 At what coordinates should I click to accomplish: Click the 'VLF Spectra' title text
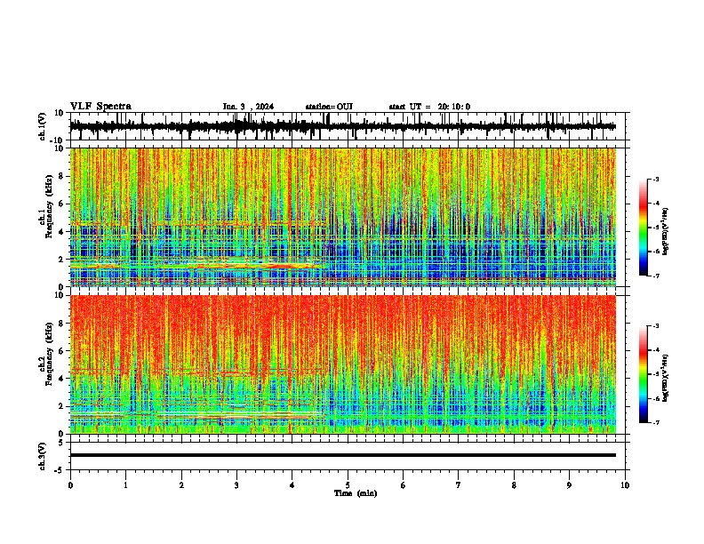(100, 107)
